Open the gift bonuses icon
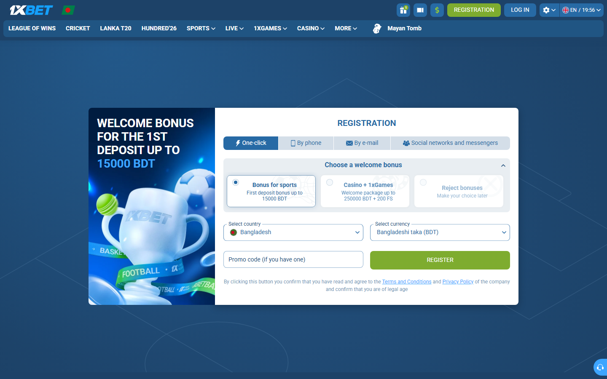 403,10
